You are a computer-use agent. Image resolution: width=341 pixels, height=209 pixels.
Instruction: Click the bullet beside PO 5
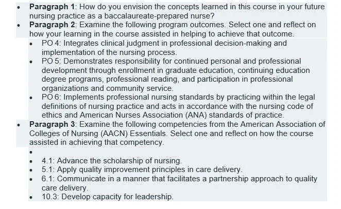tap(31, 62)
